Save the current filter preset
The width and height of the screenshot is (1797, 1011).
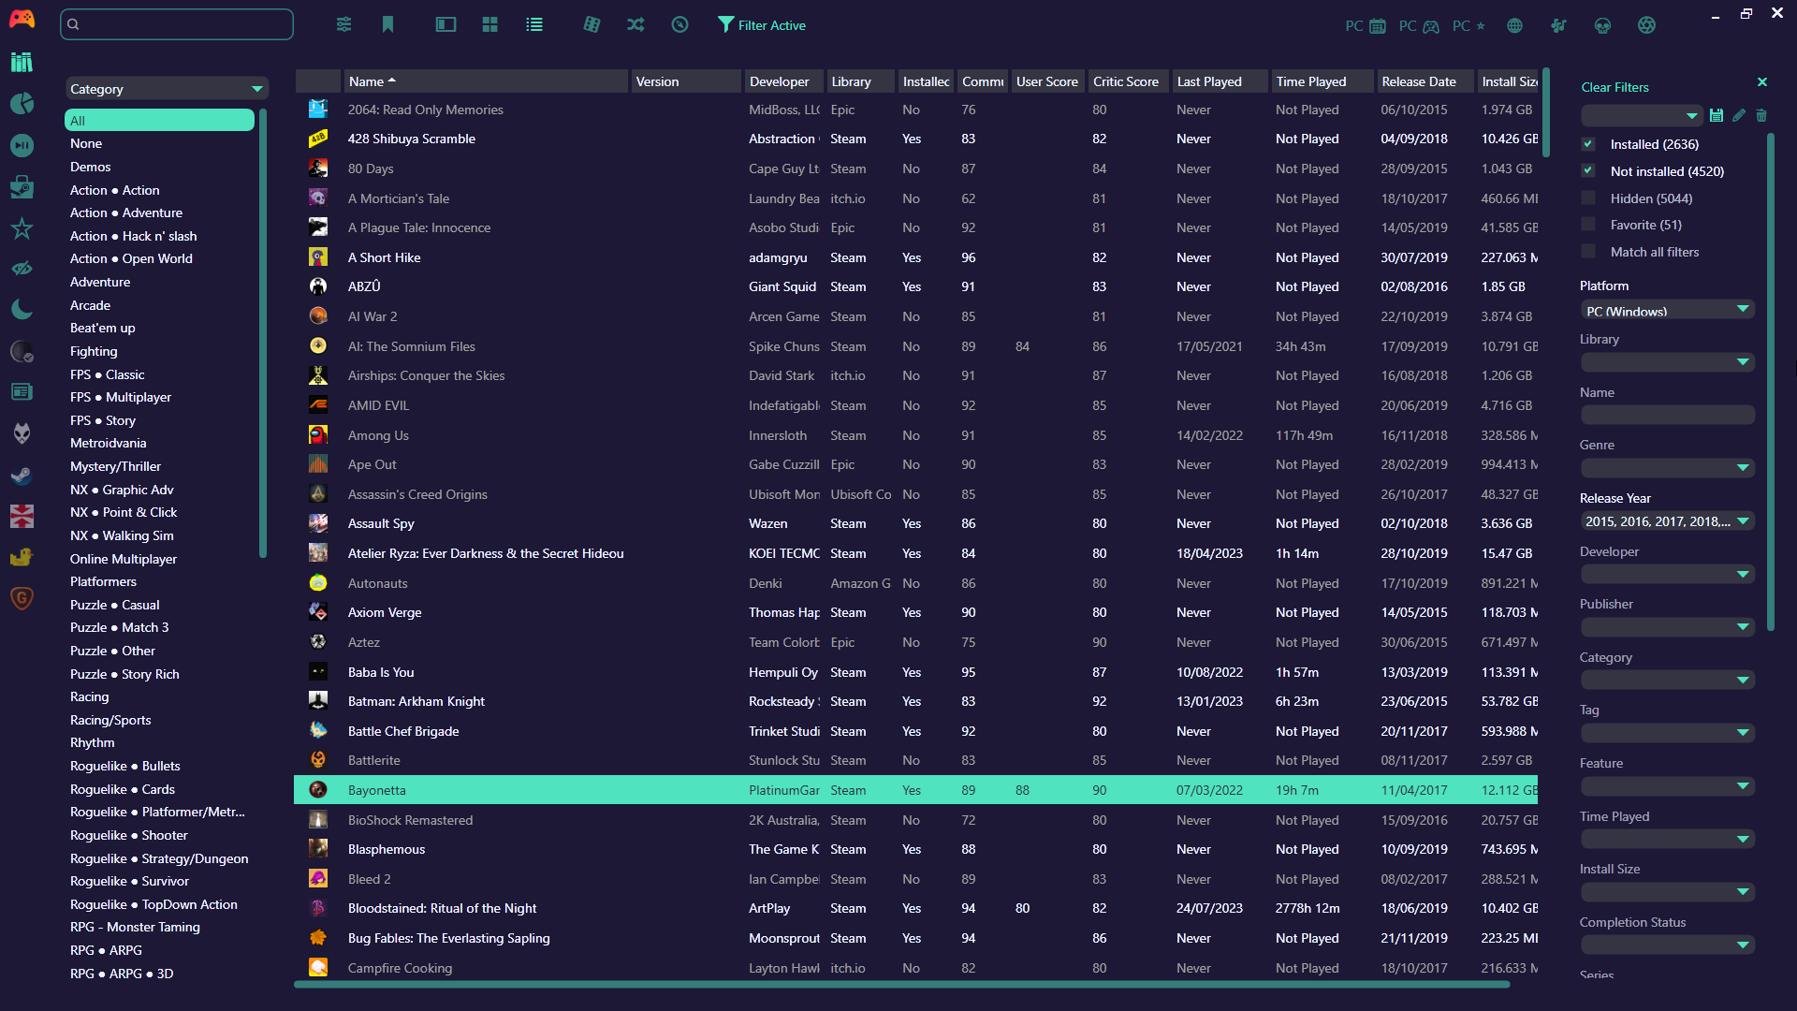pos(1717,115)
